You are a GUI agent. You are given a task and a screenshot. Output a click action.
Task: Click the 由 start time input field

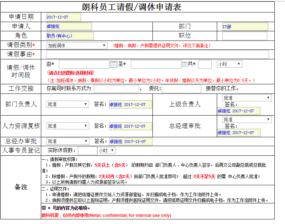click(84, 64)
